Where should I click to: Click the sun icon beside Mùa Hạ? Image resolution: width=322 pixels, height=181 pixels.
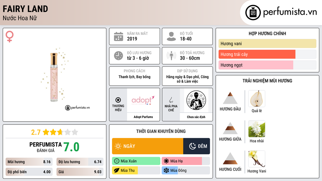pyautogui.click(x=166, y=161)
